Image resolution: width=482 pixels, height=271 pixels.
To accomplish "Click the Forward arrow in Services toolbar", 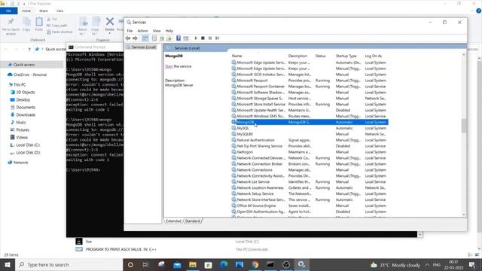I will coord(135,38).
